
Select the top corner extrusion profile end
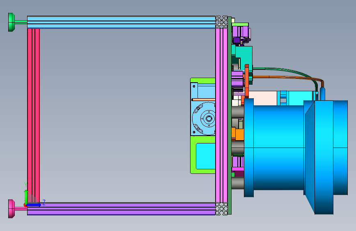point(222,22)
